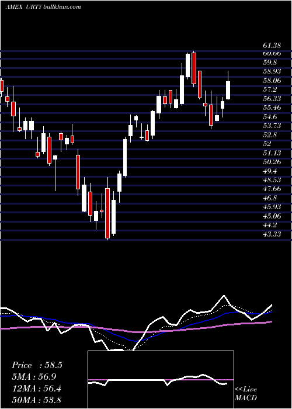Click the 45.93 price level label

click(x=272, y=207)
